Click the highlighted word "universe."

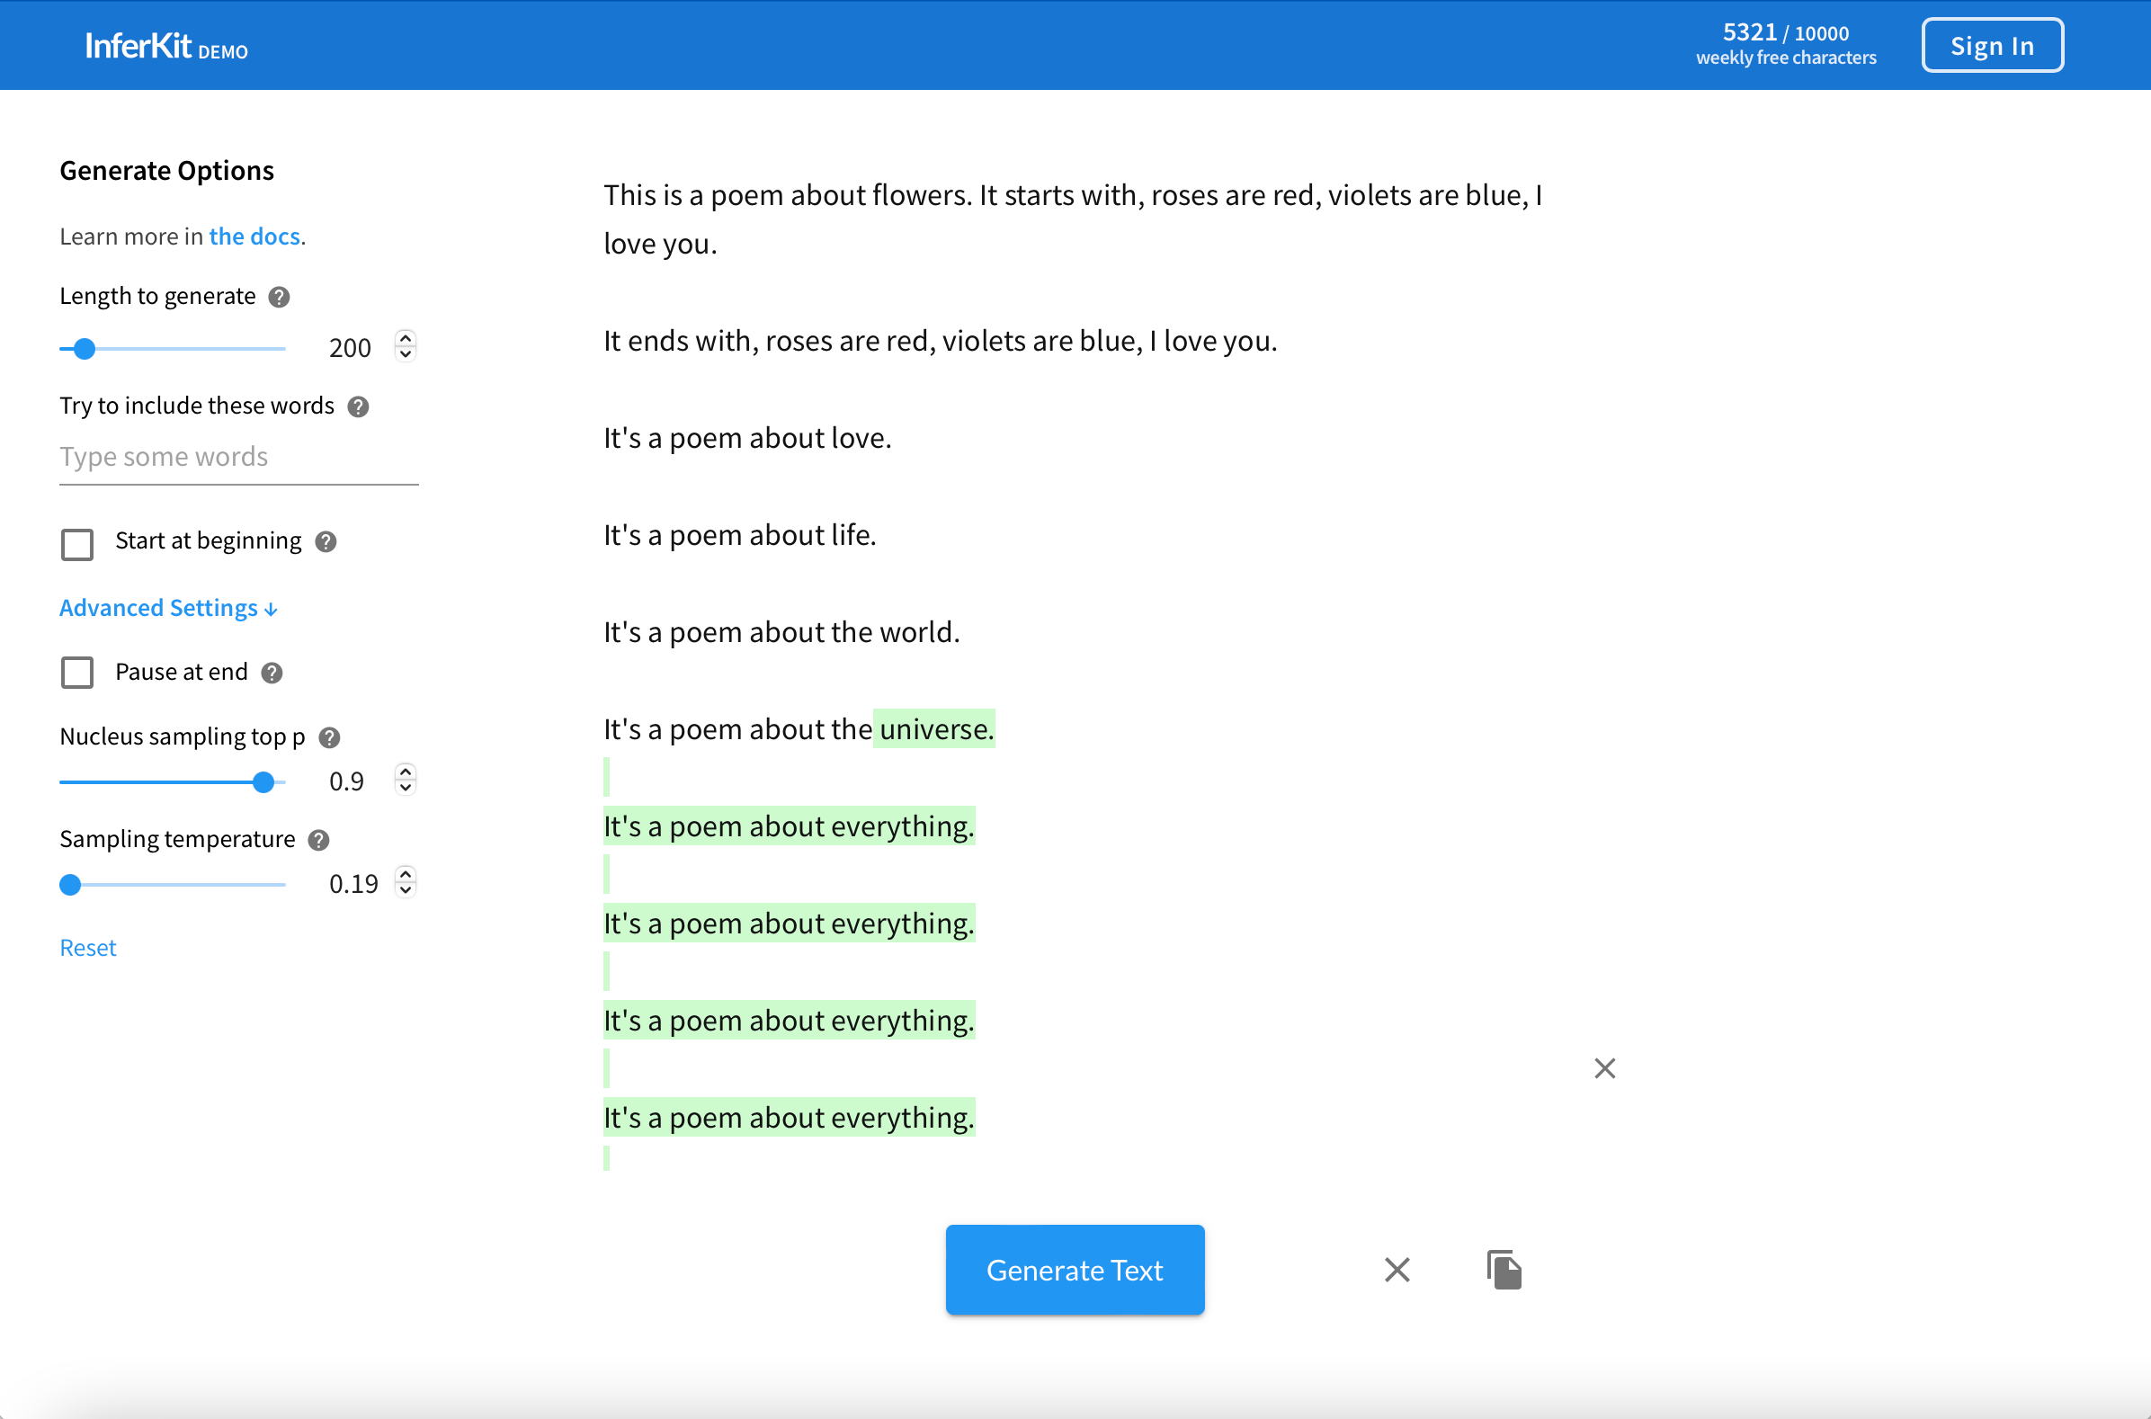pyautogui.click(x=936, y=728)
